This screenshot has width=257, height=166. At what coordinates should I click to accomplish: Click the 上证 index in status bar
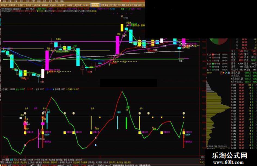[9, 165]
